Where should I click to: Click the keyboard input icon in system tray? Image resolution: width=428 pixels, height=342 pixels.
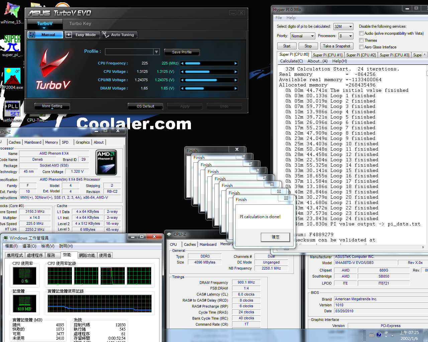click(371, 335)
